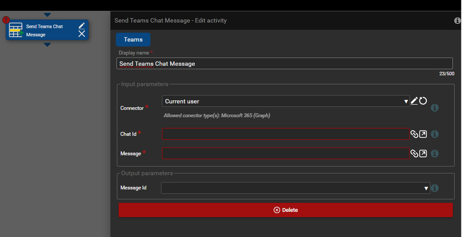
Task: Remove the activity using the node's X icon
Action: click(82, 34)
